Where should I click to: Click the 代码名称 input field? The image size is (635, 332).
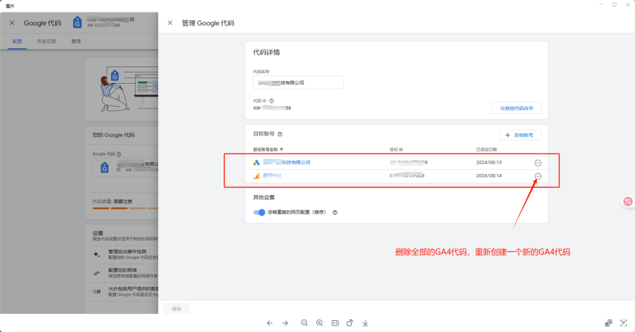coord(298,82)
